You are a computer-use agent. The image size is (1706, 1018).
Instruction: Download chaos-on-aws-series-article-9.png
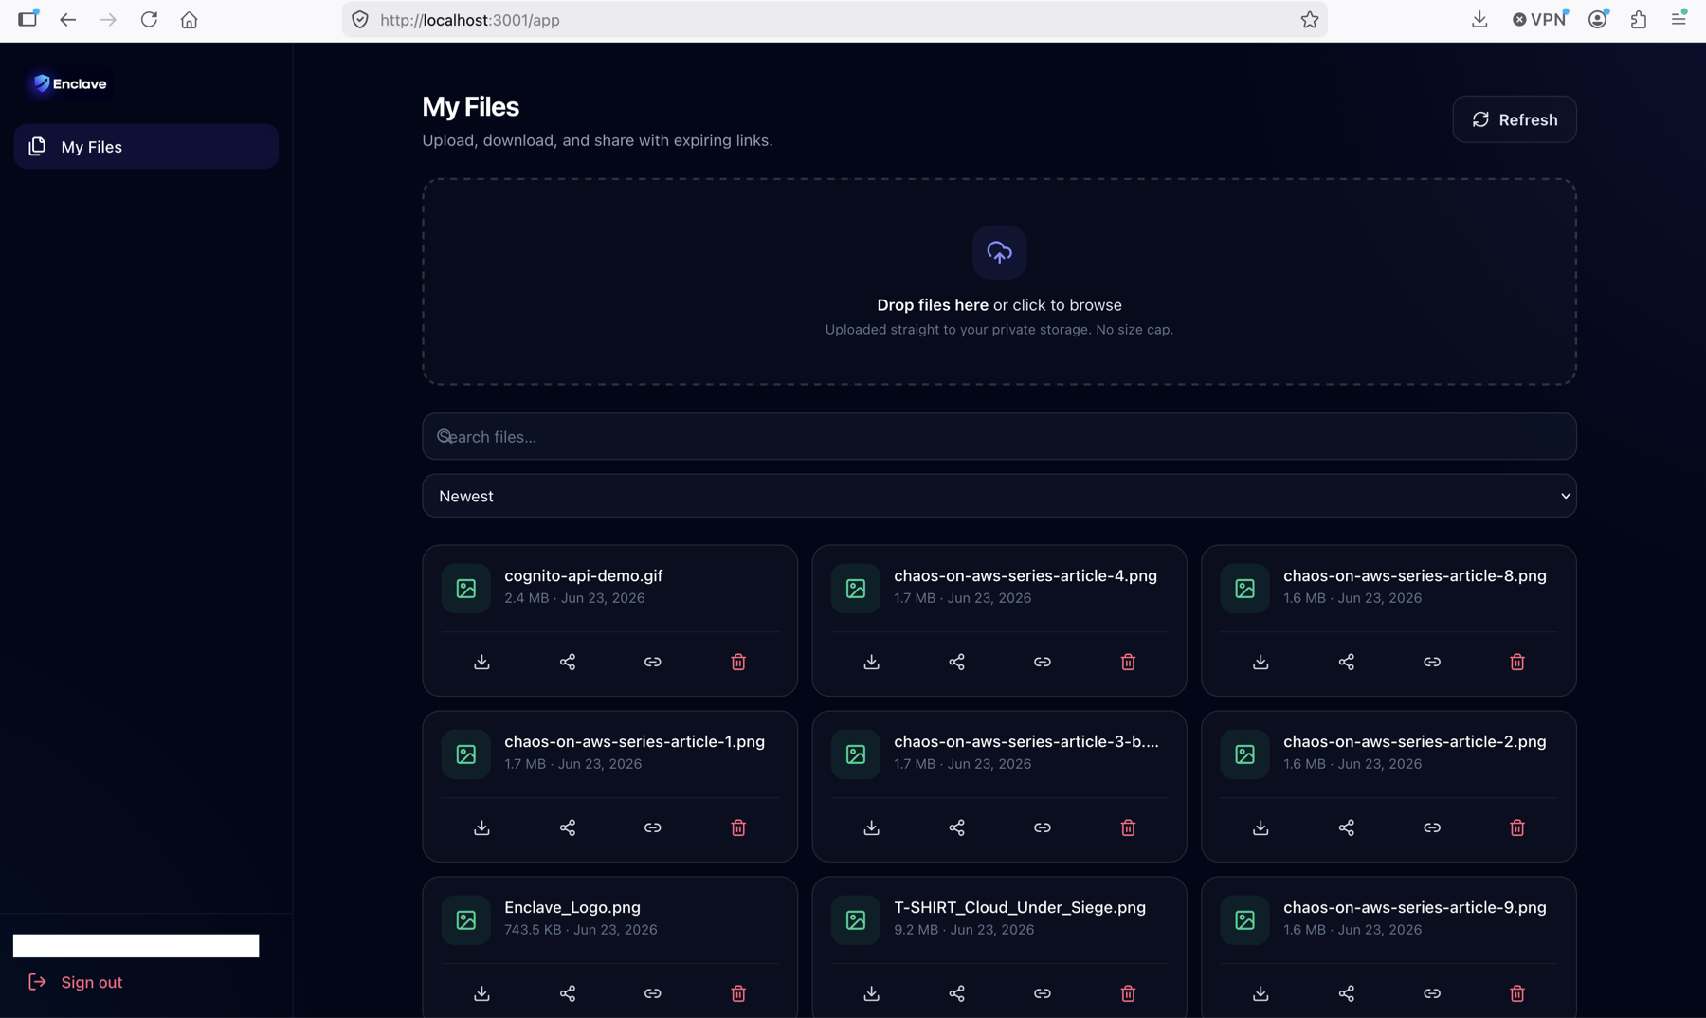click(x=1261, y=993)
